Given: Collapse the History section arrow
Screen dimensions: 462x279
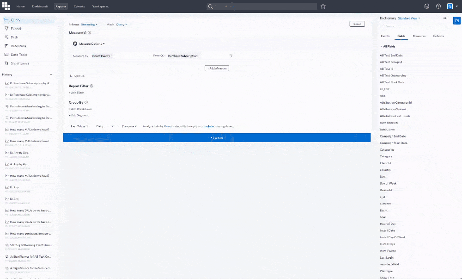Looking at the screenshot, I should tap(51, 74).
